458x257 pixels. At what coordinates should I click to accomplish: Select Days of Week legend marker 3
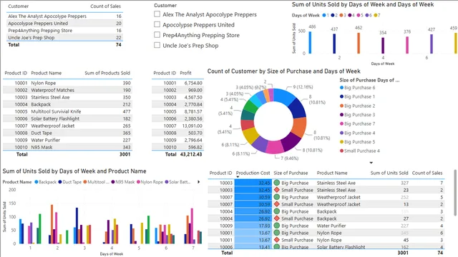[341, 15]
